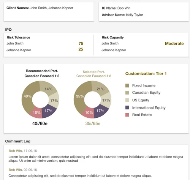Click the 40% slice in Recommended chart
190x180 pixels.
[27, 96]
